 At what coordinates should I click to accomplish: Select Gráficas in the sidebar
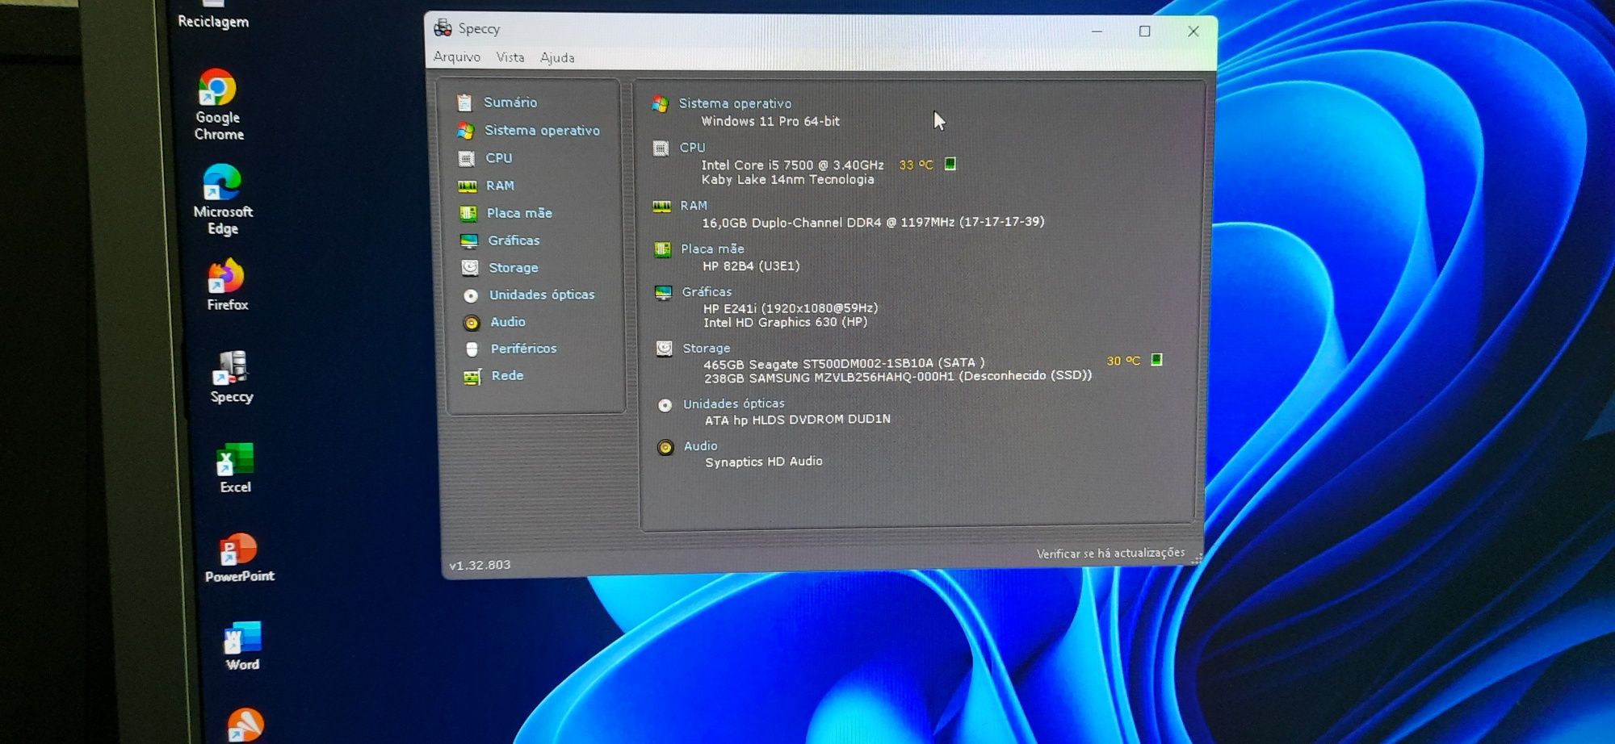coord(514,240)
